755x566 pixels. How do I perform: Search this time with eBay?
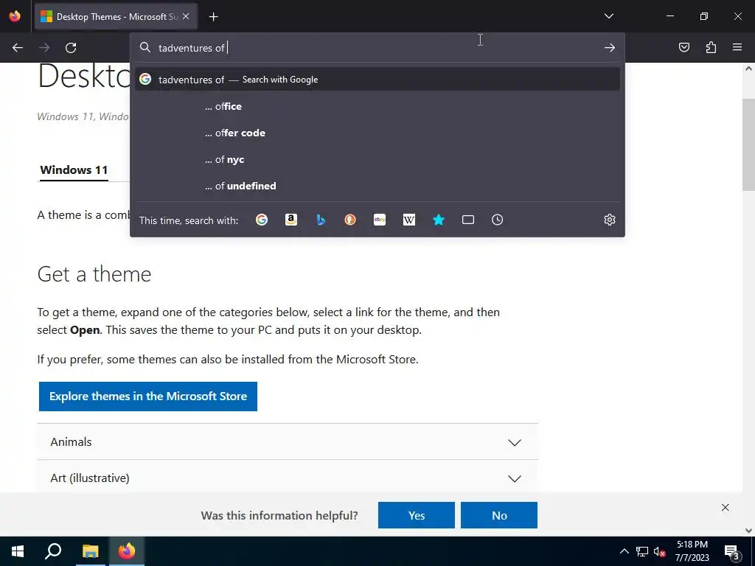380,220
